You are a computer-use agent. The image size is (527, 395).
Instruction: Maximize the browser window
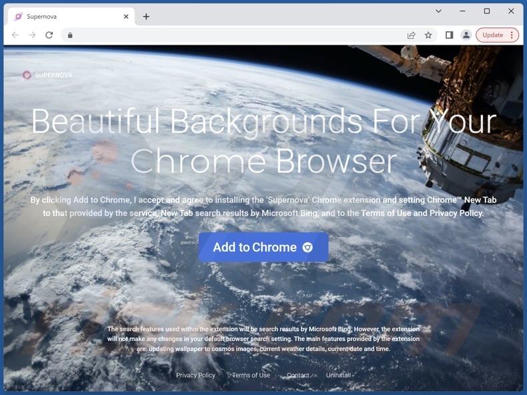click(x=487, y=11)
